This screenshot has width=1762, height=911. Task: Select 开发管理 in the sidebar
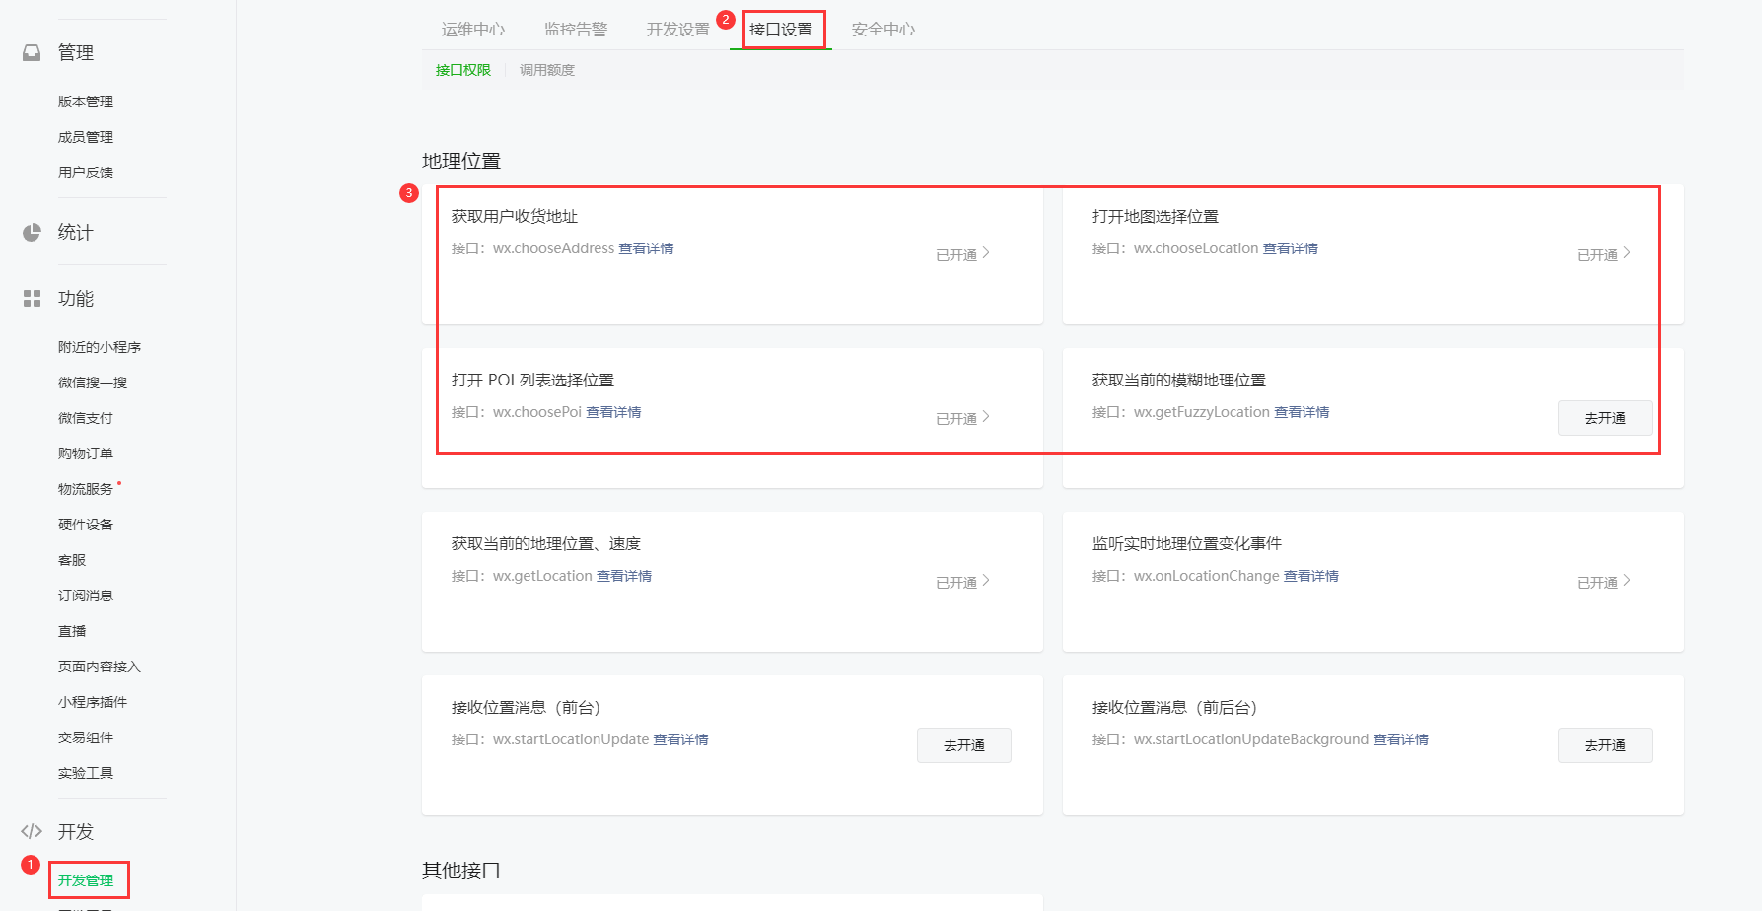pyautogui.click(x=86, y=880)
